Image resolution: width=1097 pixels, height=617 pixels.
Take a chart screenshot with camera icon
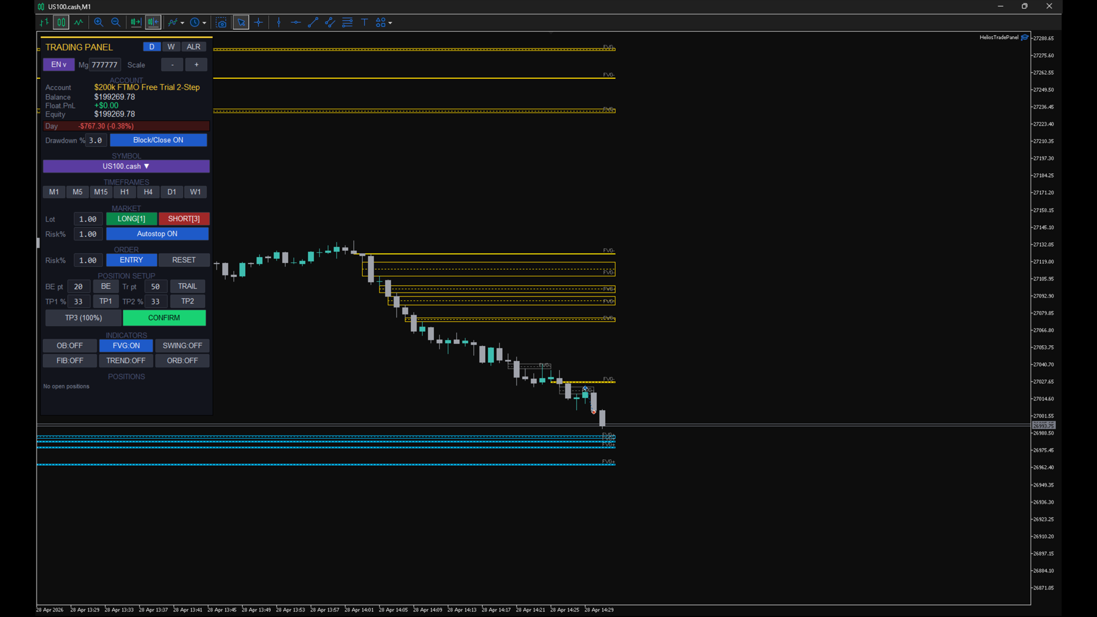coord(221,22)
